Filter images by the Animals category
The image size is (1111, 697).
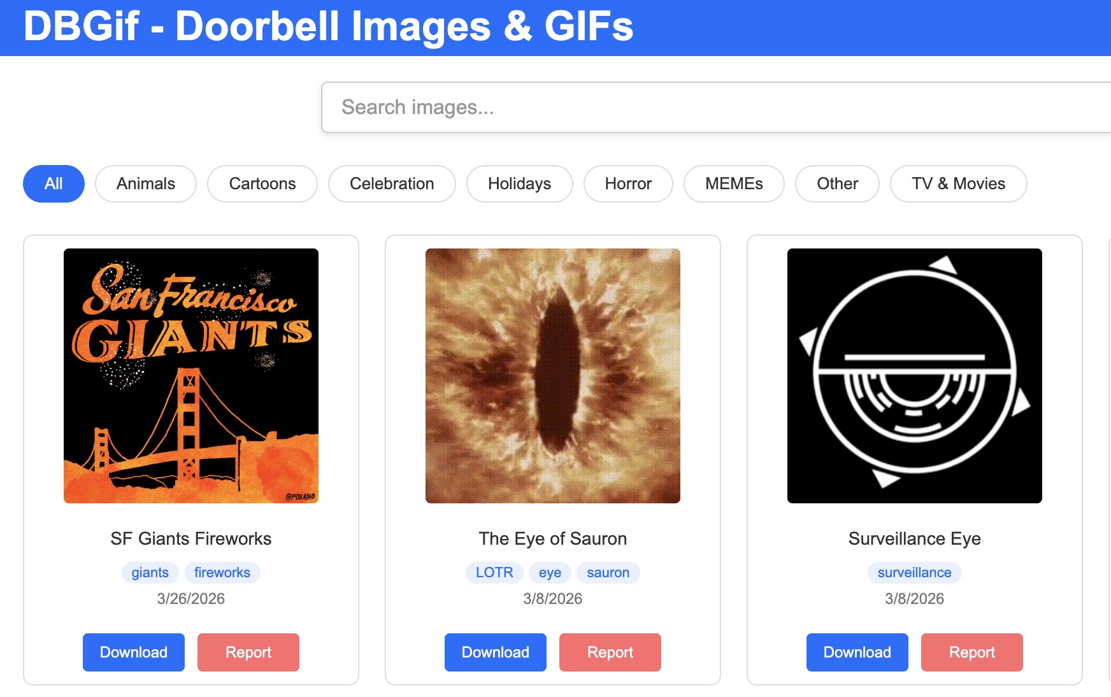click(145, 183)
